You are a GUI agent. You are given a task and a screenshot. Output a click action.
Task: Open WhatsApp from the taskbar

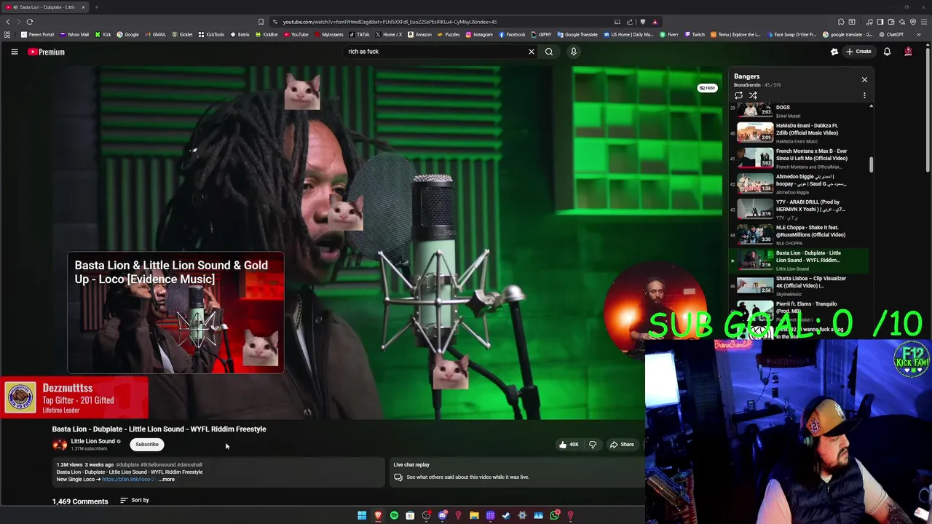tap(555, 515)
